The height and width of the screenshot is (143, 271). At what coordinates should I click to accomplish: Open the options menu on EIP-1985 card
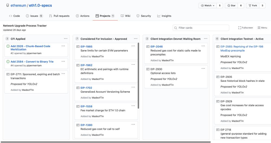(x=133, y=46)
